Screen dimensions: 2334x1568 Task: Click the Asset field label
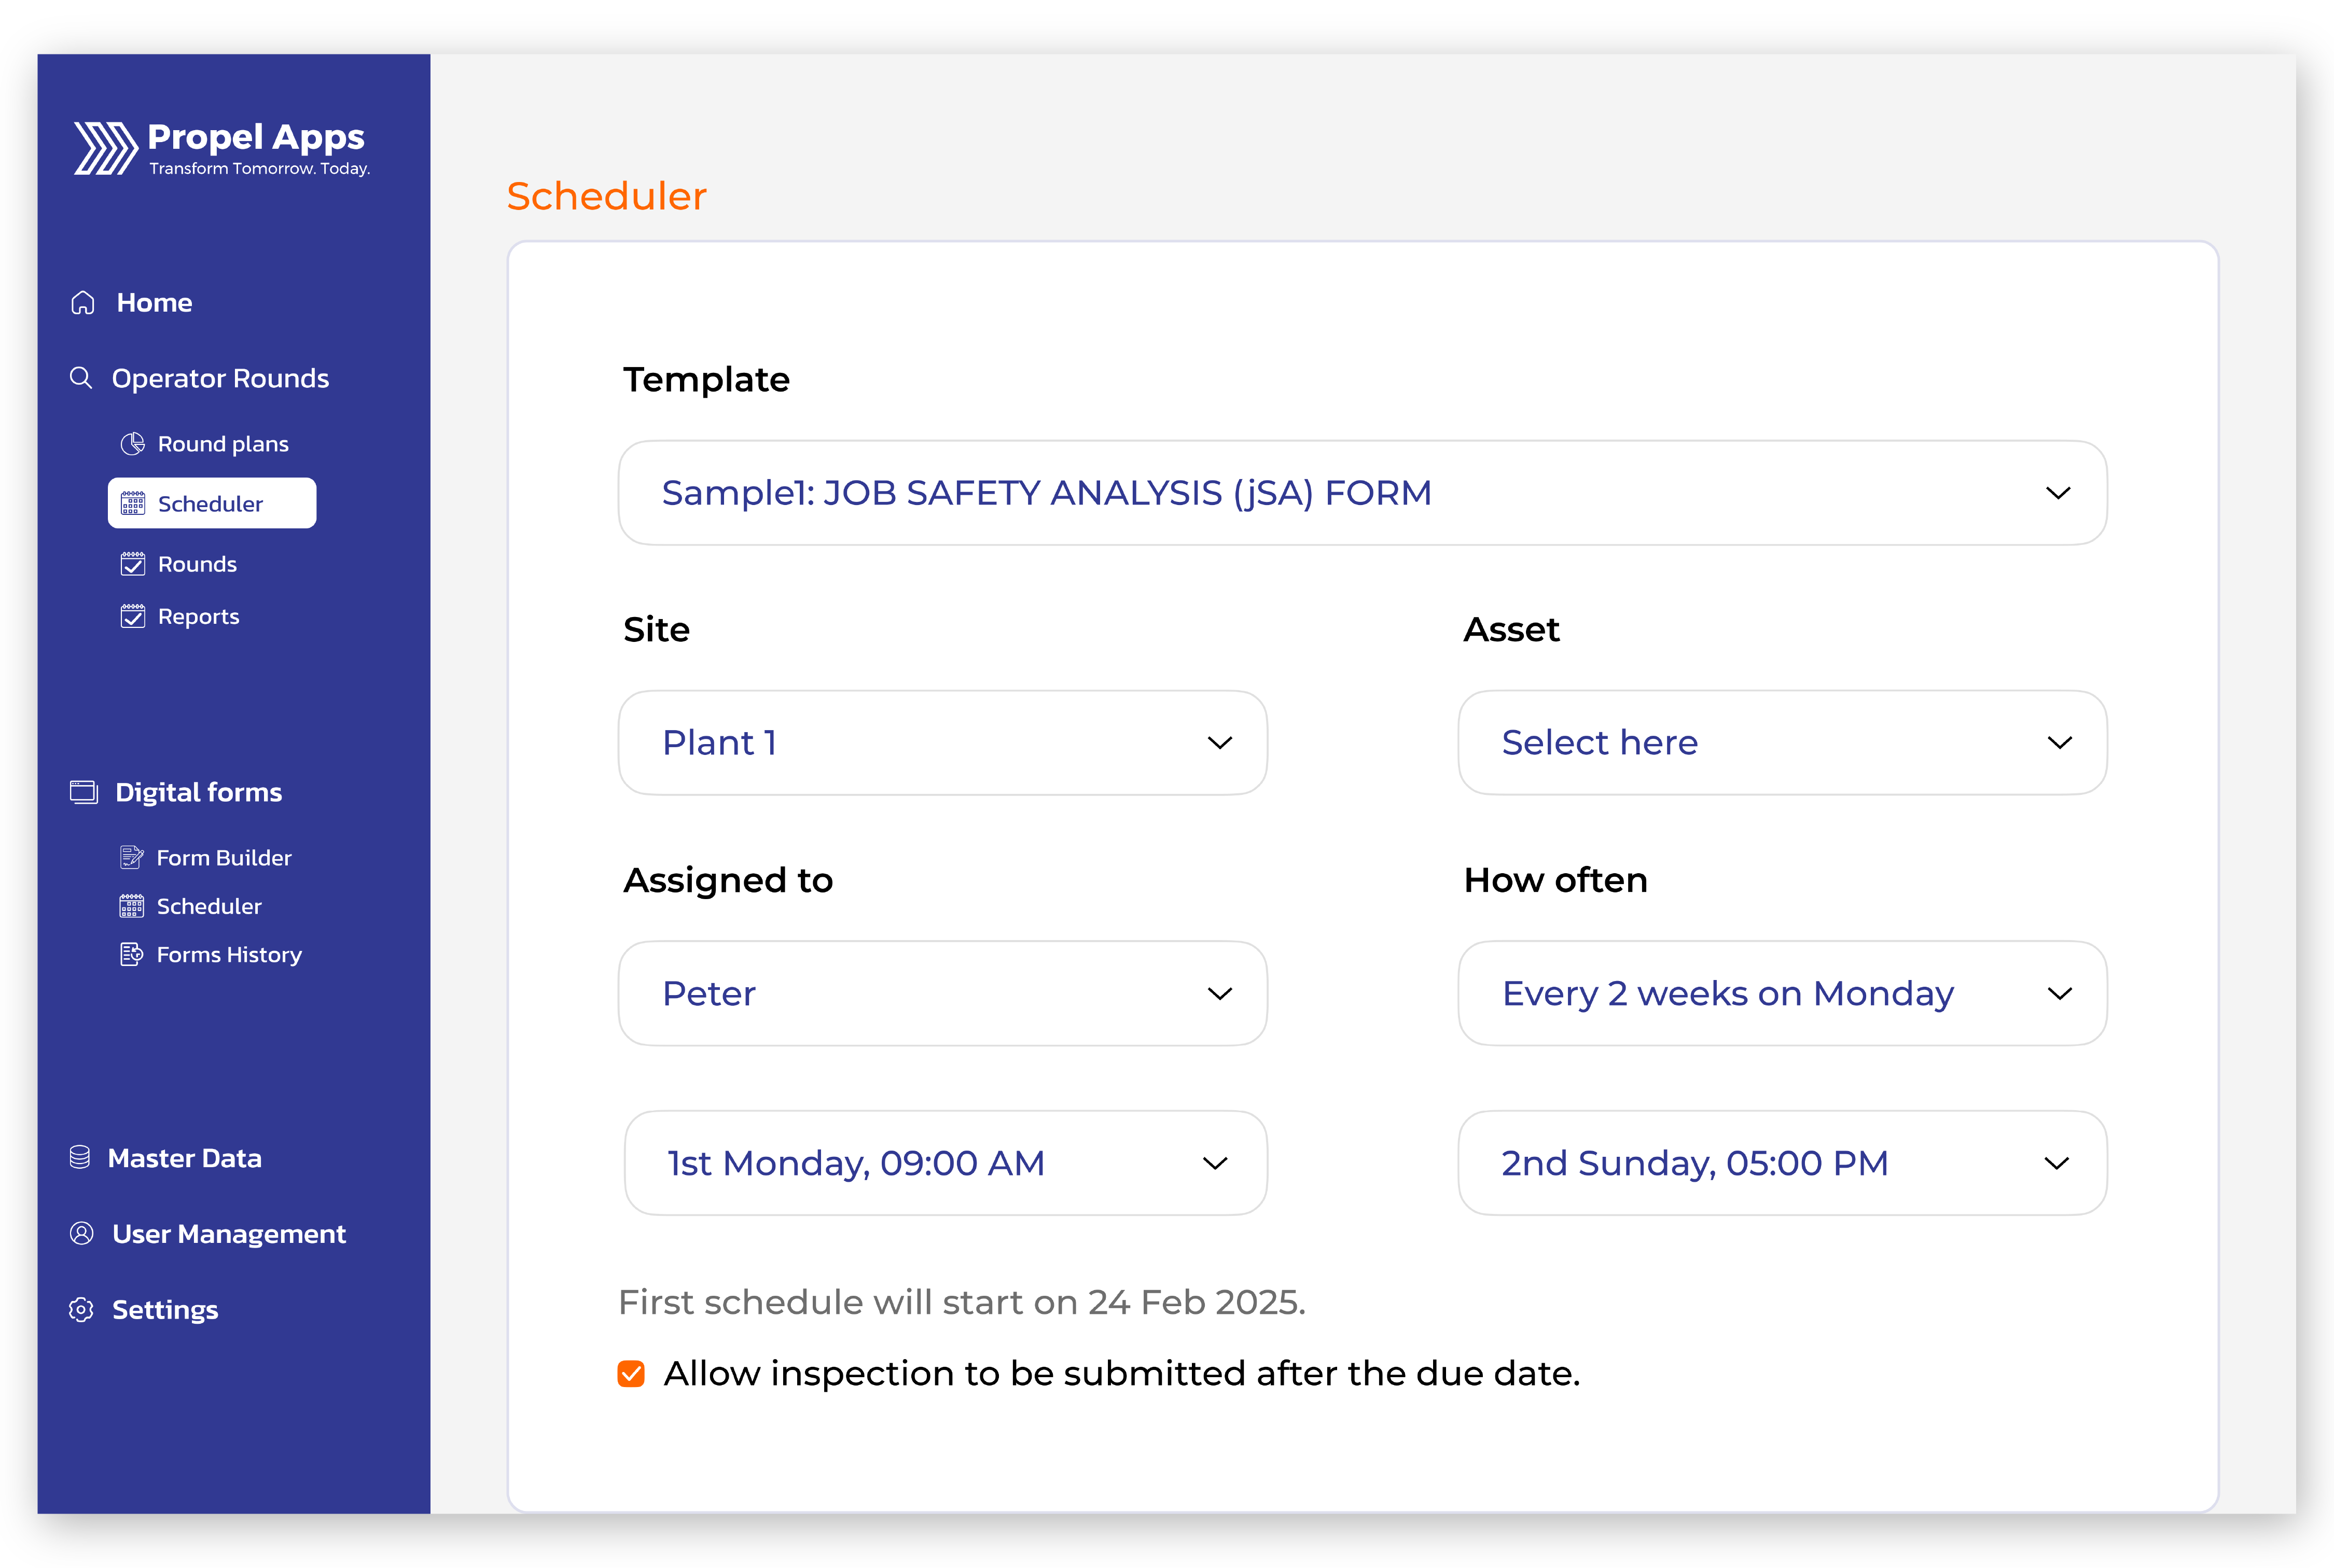[1511, 630]
